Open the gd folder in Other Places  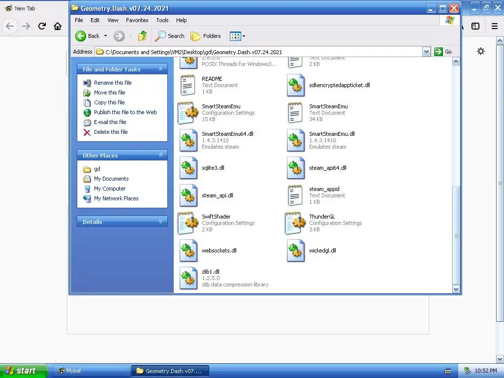(x=97, y=169)
